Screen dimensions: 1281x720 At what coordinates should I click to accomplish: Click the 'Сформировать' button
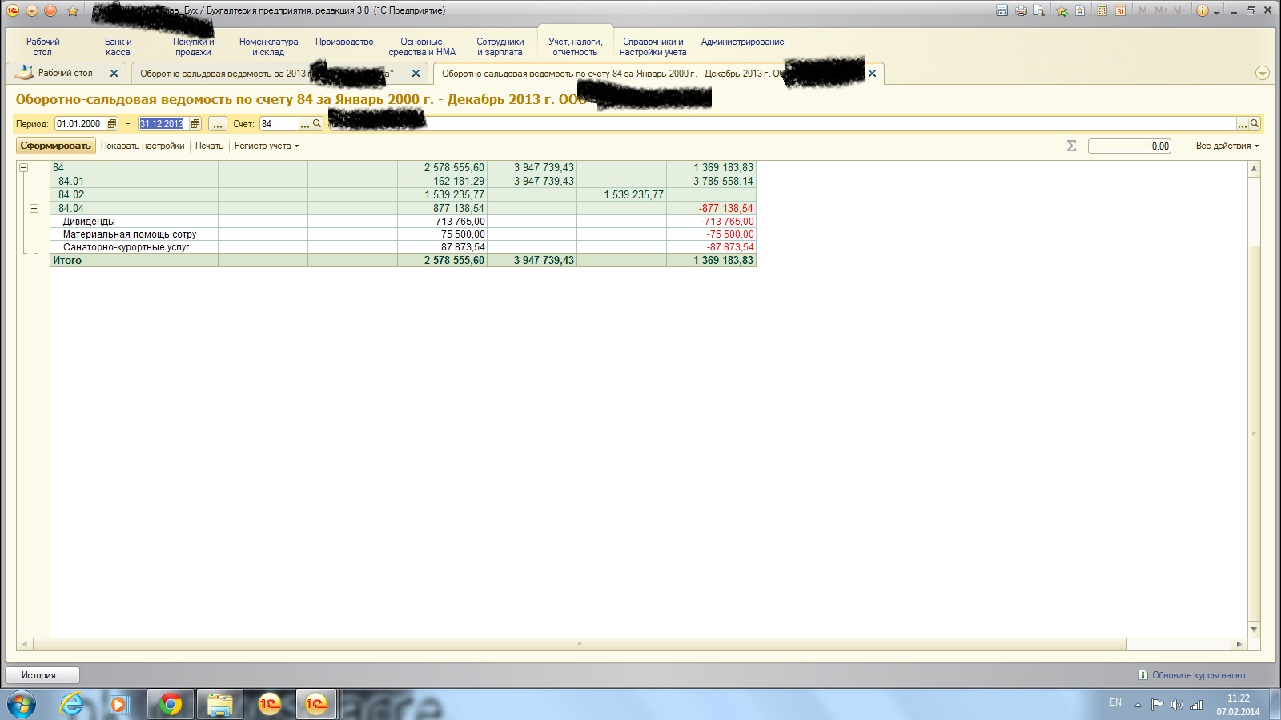(56, 146)
